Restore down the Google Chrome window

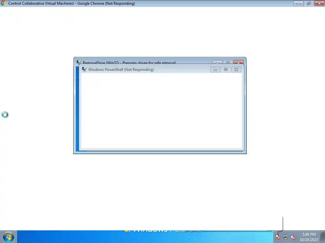click(308, 3)
